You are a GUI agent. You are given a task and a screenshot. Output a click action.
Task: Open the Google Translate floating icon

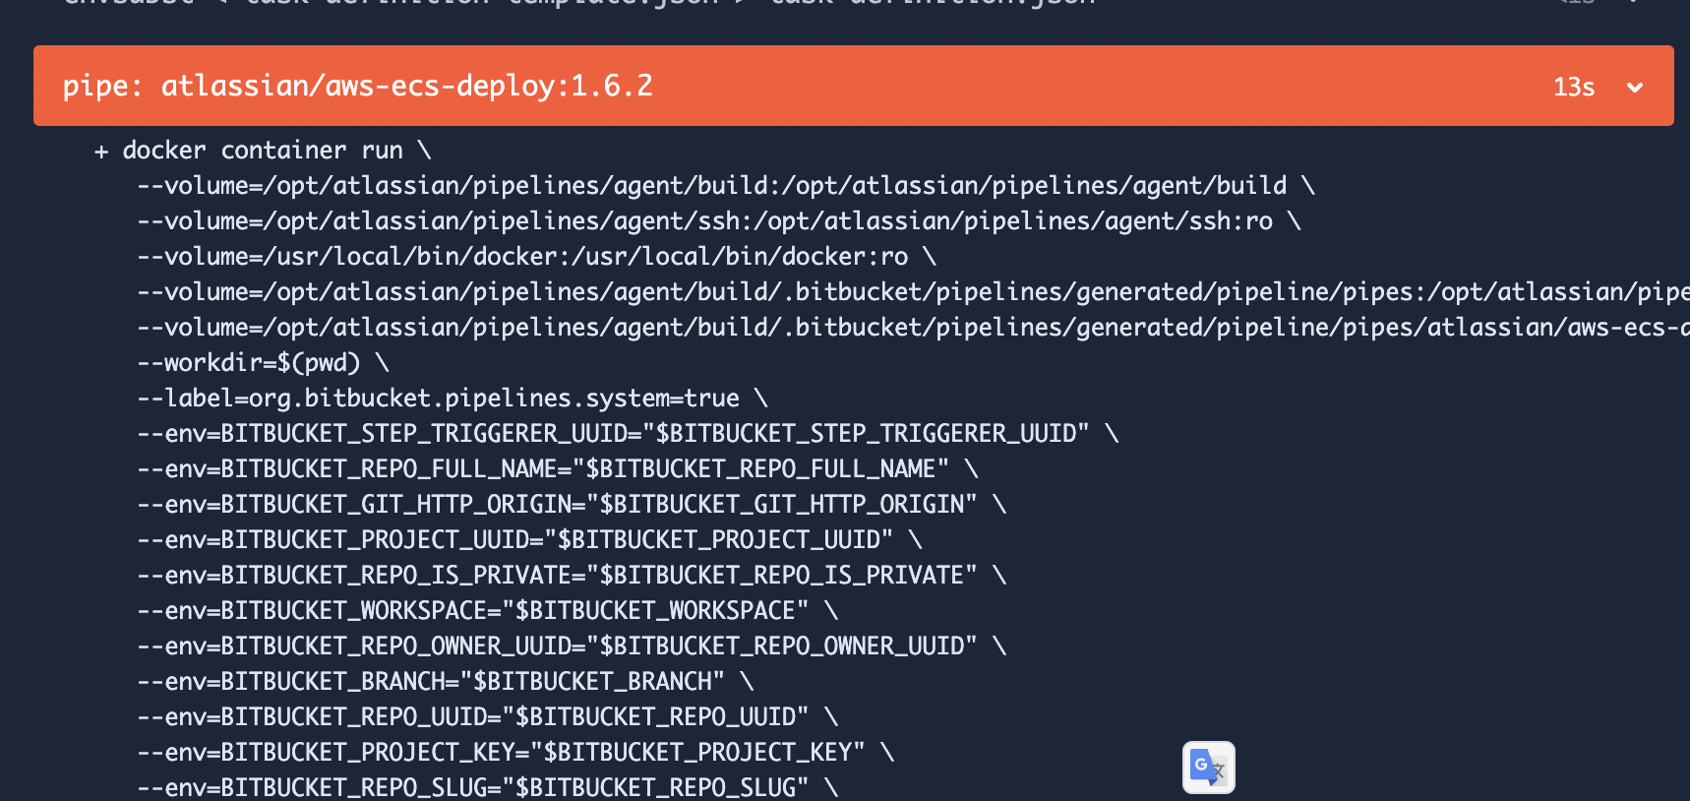(x=1208, y=767)
